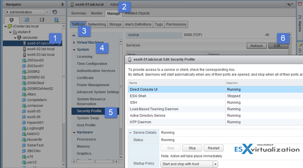Click the vCenter.lab.local server icon

10,26
